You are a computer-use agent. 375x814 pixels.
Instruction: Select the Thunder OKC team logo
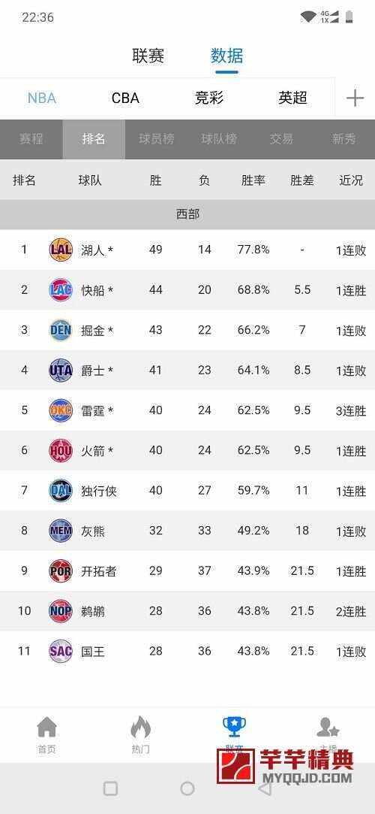(61, 410)
